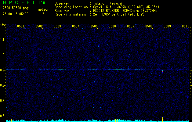Click the HROFFT title text

point(19,2)
